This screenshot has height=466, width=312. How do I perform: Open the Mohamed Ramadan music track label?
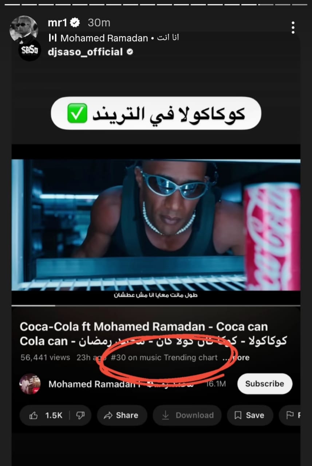click(104, 38)
